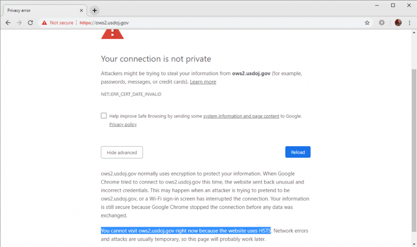This screenshot has height=247, width=417.
Task: Bookmark this page with the star icon
Action: [367, 23]
